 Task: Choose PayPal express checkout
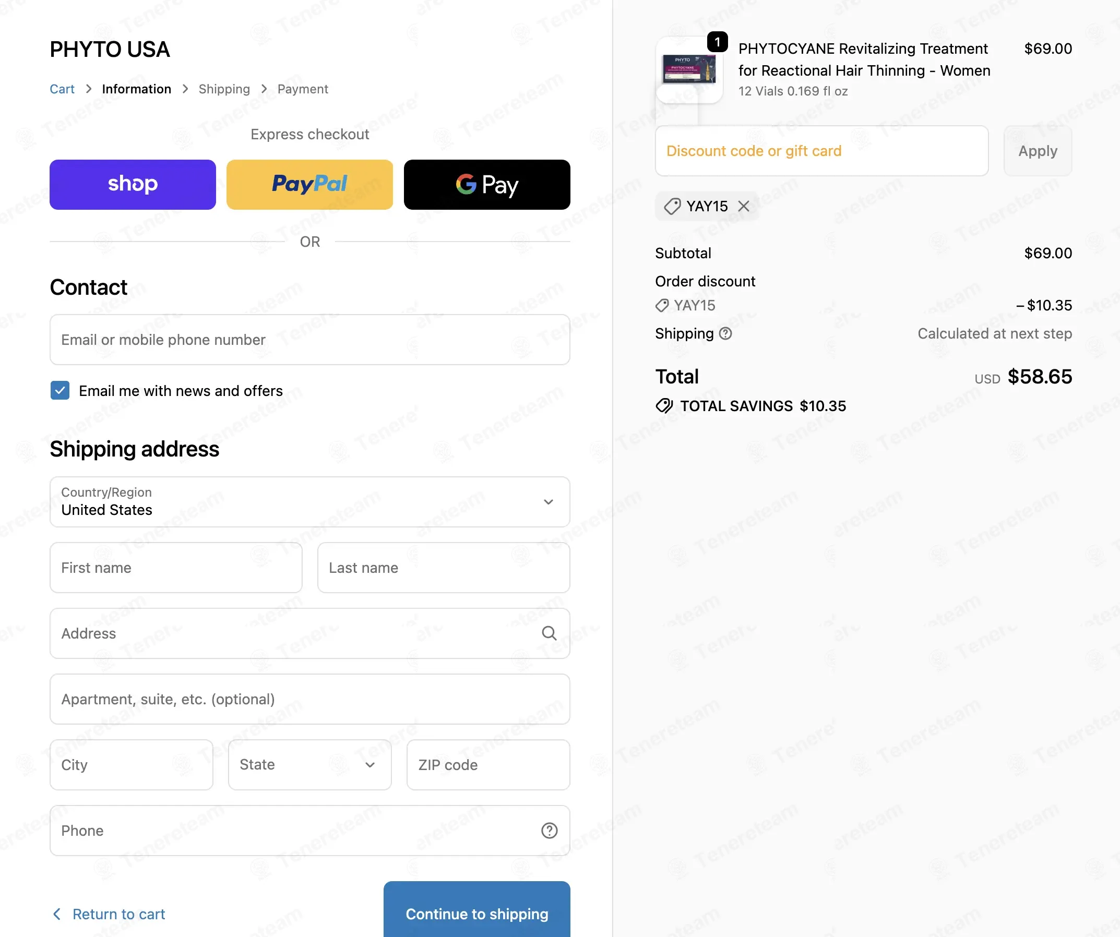[x=309, y=184]
